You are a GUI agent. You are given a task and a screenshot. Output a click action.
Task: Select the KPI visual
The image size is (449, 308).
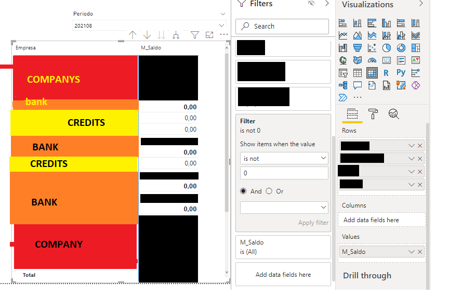(416, 60)
